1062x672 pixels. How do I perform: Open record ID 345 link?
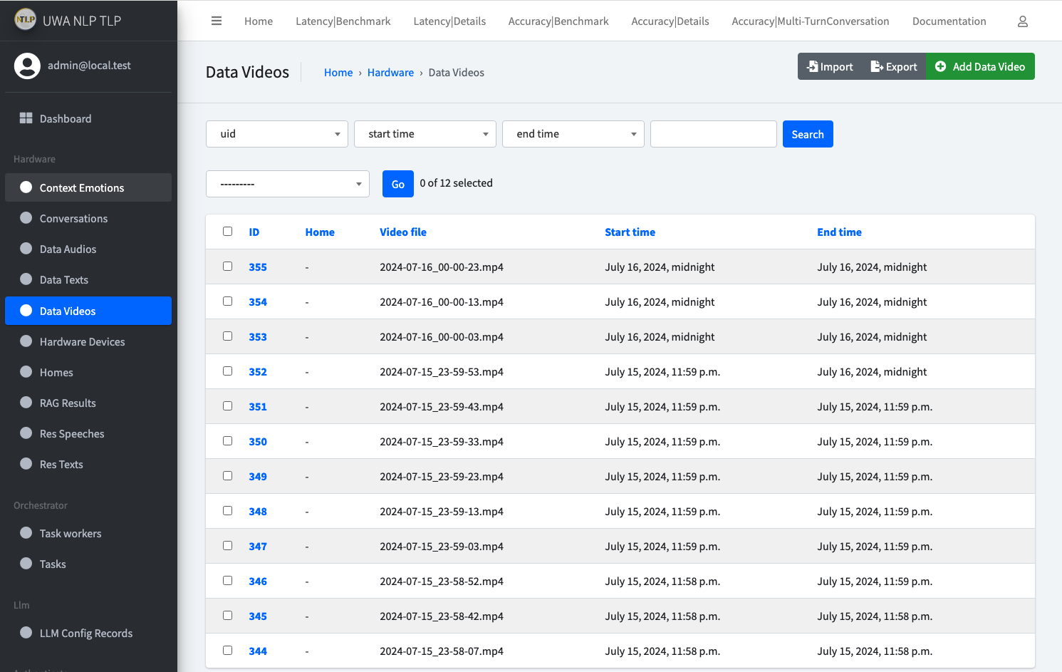tap(258, 616)
